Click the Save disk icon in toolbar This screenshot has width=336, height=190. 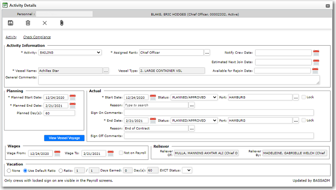click(x=10, y=23)
